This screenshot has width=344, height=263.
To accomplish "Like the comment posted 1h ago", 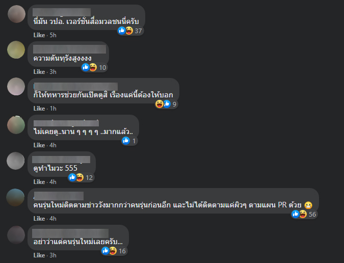I will (x=39, y=109).
